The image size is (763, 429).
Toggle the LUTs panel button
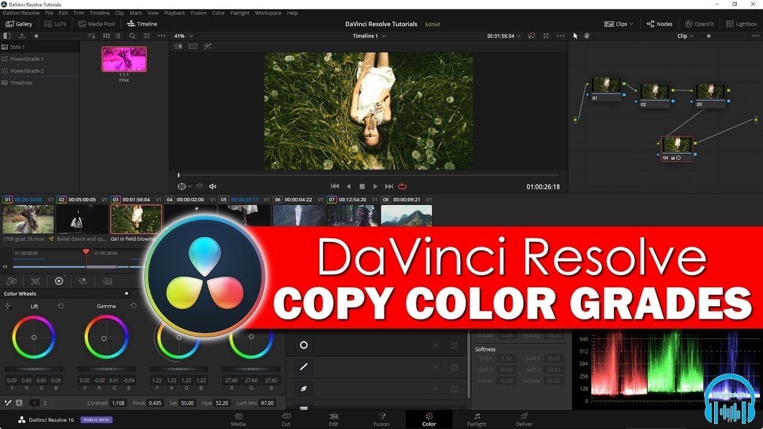click(x=56, y=24)
